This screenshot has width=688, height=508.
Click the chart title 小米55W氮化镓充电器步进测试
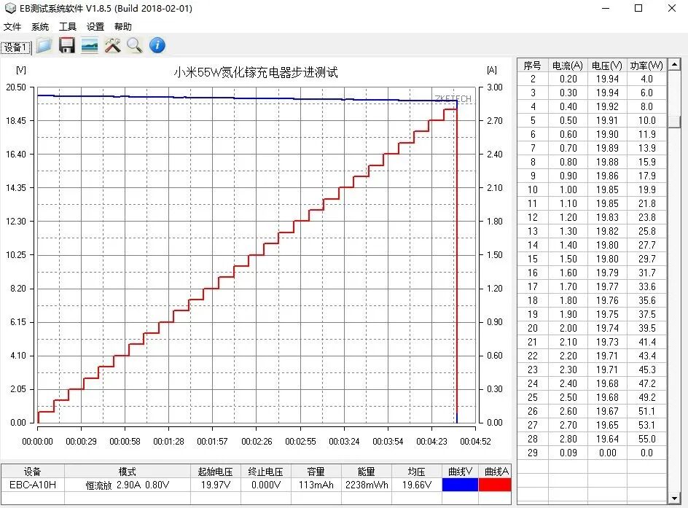click(256, 72)
